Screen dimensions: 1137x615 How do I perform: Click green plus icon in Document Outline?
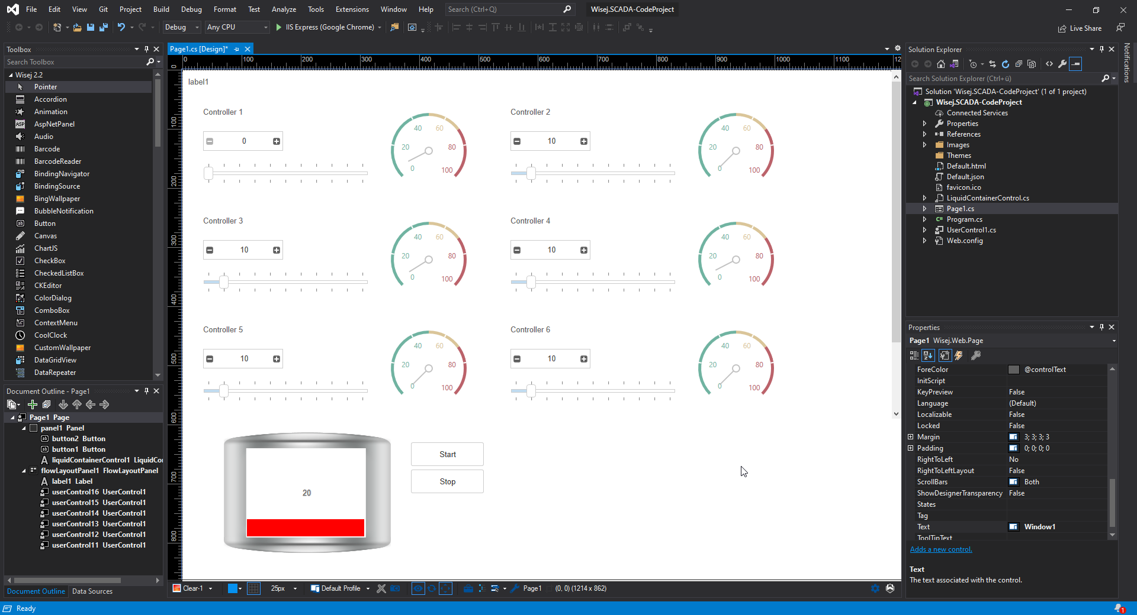coord(33,404)
